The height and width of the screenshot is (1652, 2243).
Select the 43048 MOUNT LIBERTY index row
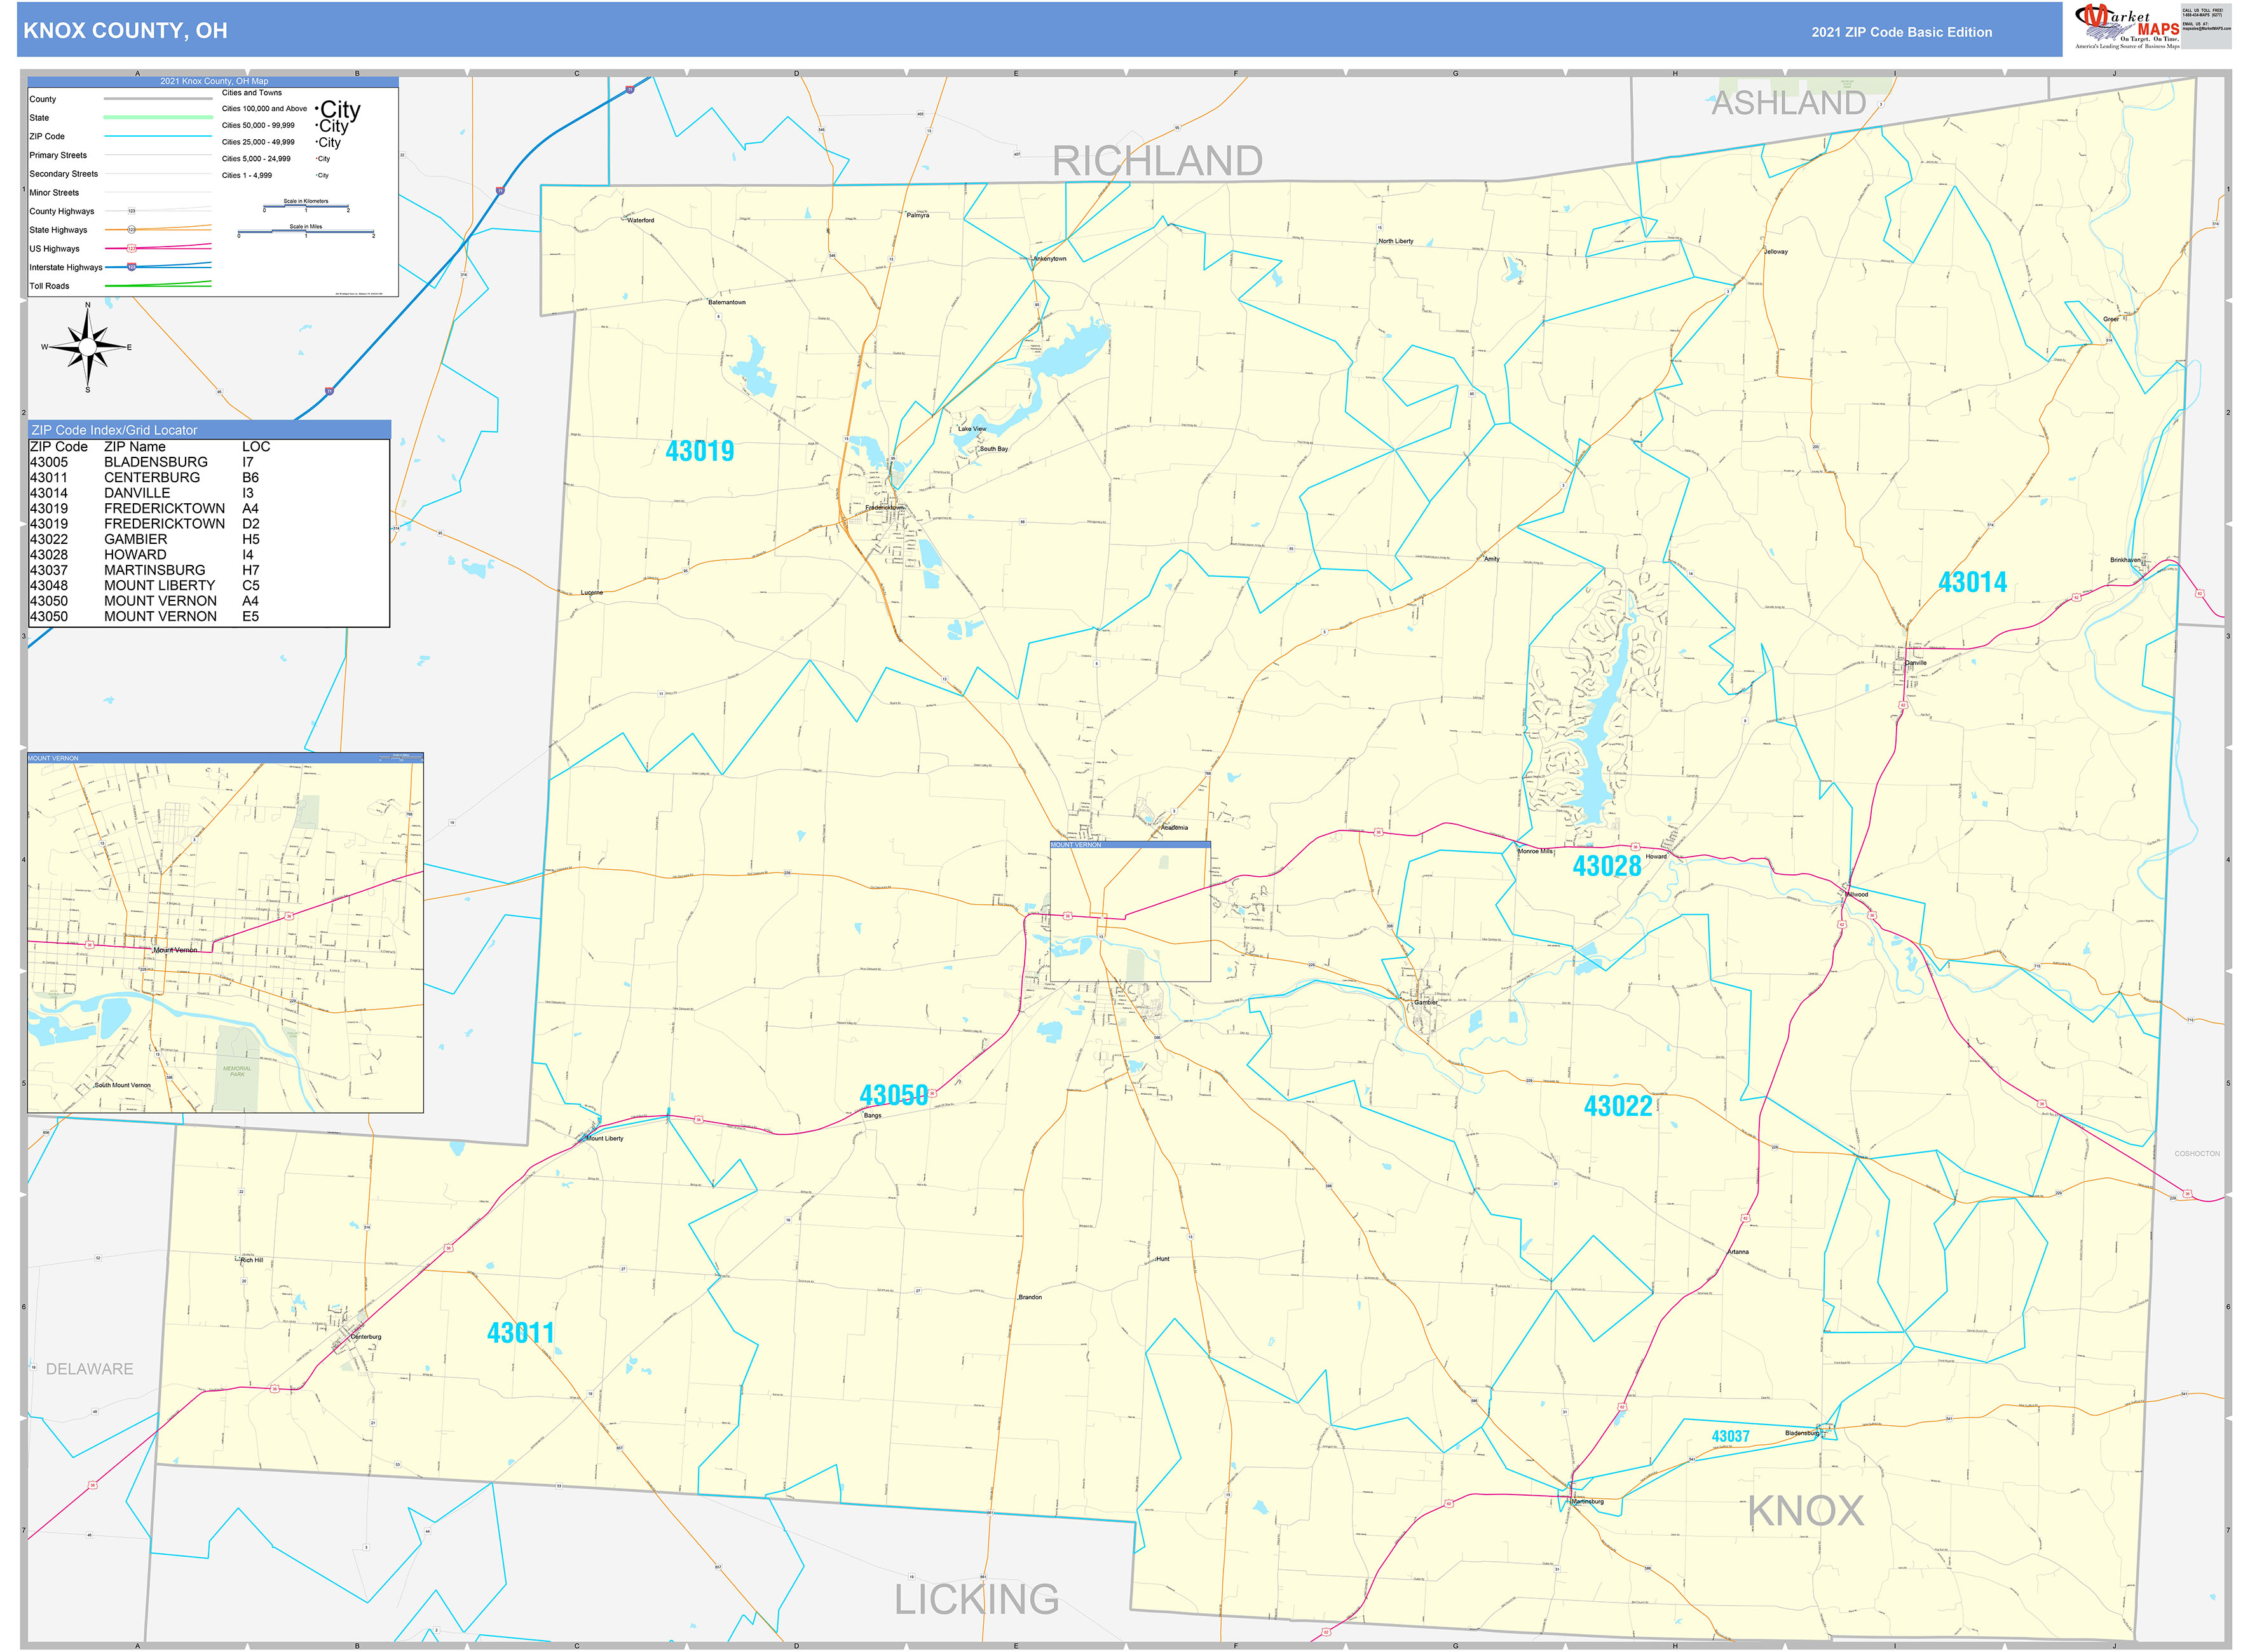[208, 586]
